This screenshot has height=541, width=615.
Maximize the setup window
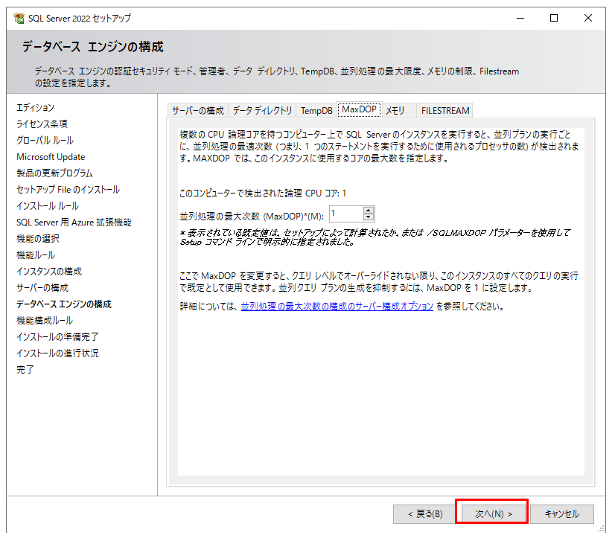tap(554, 18)
